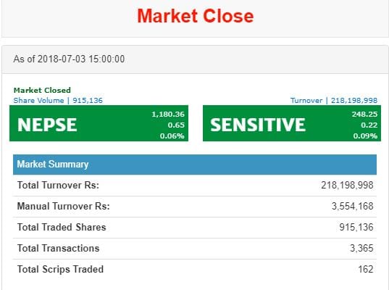Select the SENSITIVE value 248.25

click(364, 115)
